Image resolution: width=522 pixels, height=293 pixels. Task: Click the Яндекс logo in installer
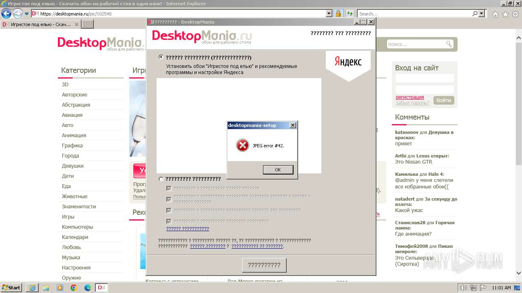348,62
